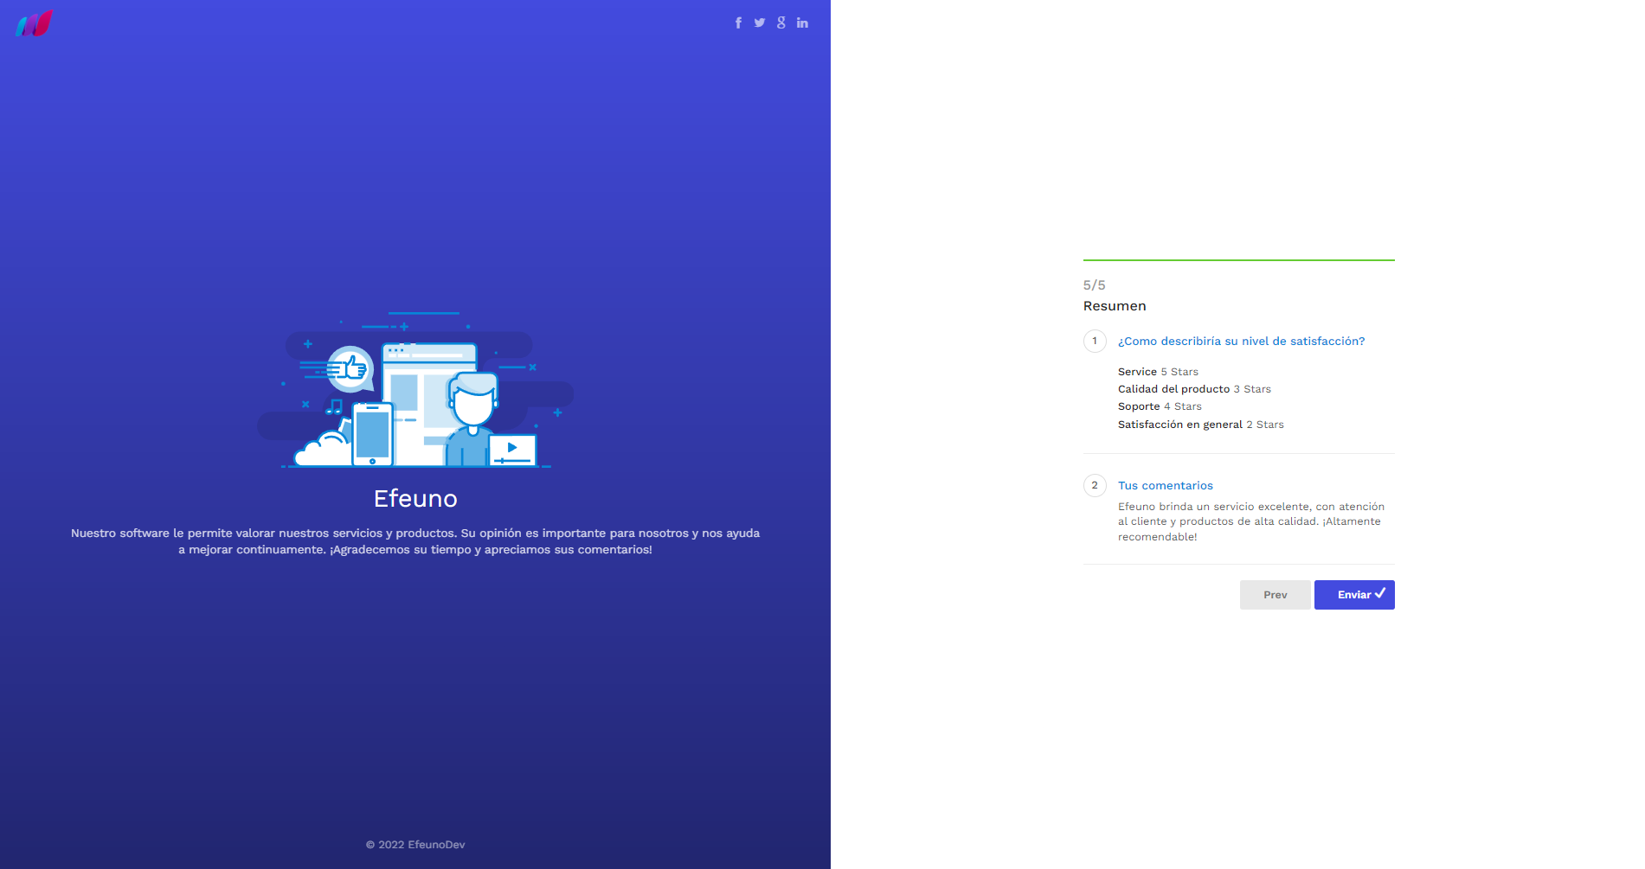
Task: Click the Resumen title
Action: click(1115, 306)
